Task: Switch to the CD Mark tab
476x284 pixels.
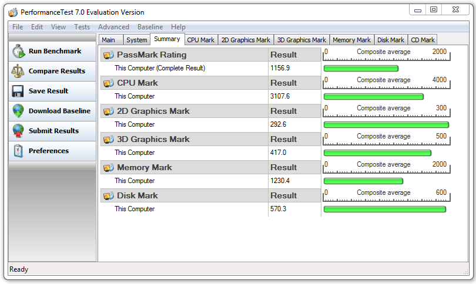Action: point(423,40)
